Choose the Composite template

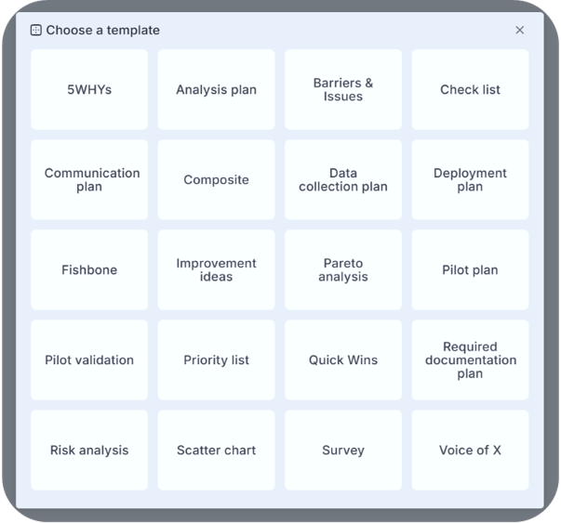pos(216,180)
